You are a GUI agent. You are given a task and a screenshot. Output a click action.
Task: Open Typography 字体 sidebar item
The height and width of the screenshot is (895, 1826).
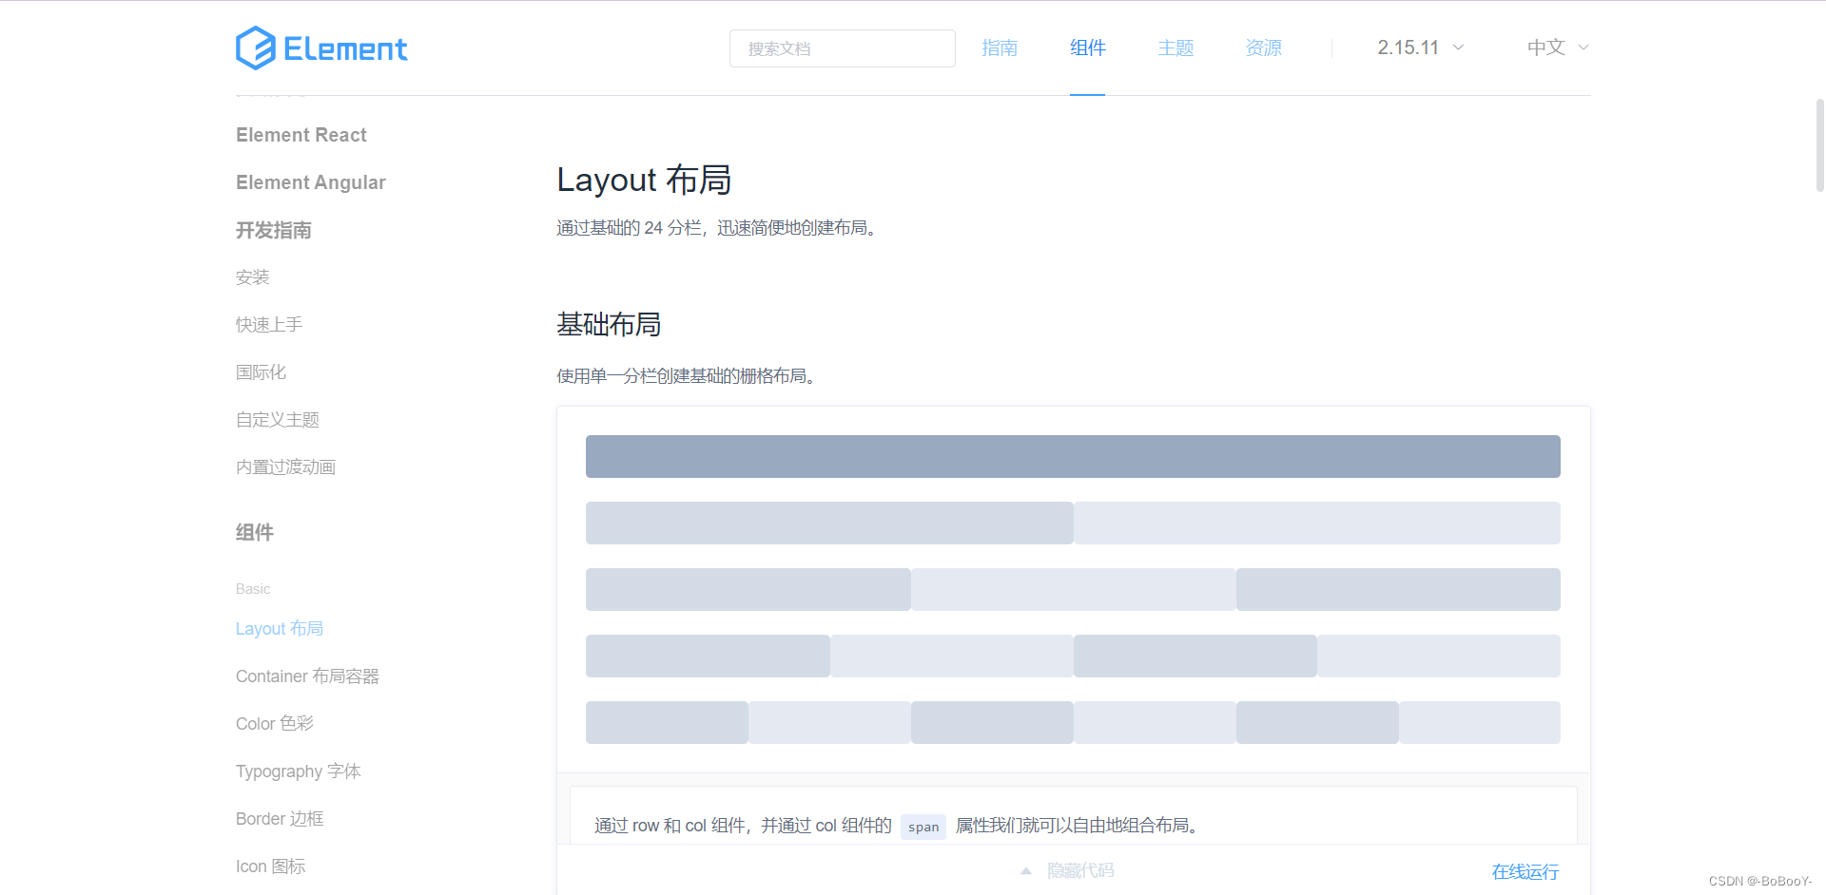click(299, 771)
